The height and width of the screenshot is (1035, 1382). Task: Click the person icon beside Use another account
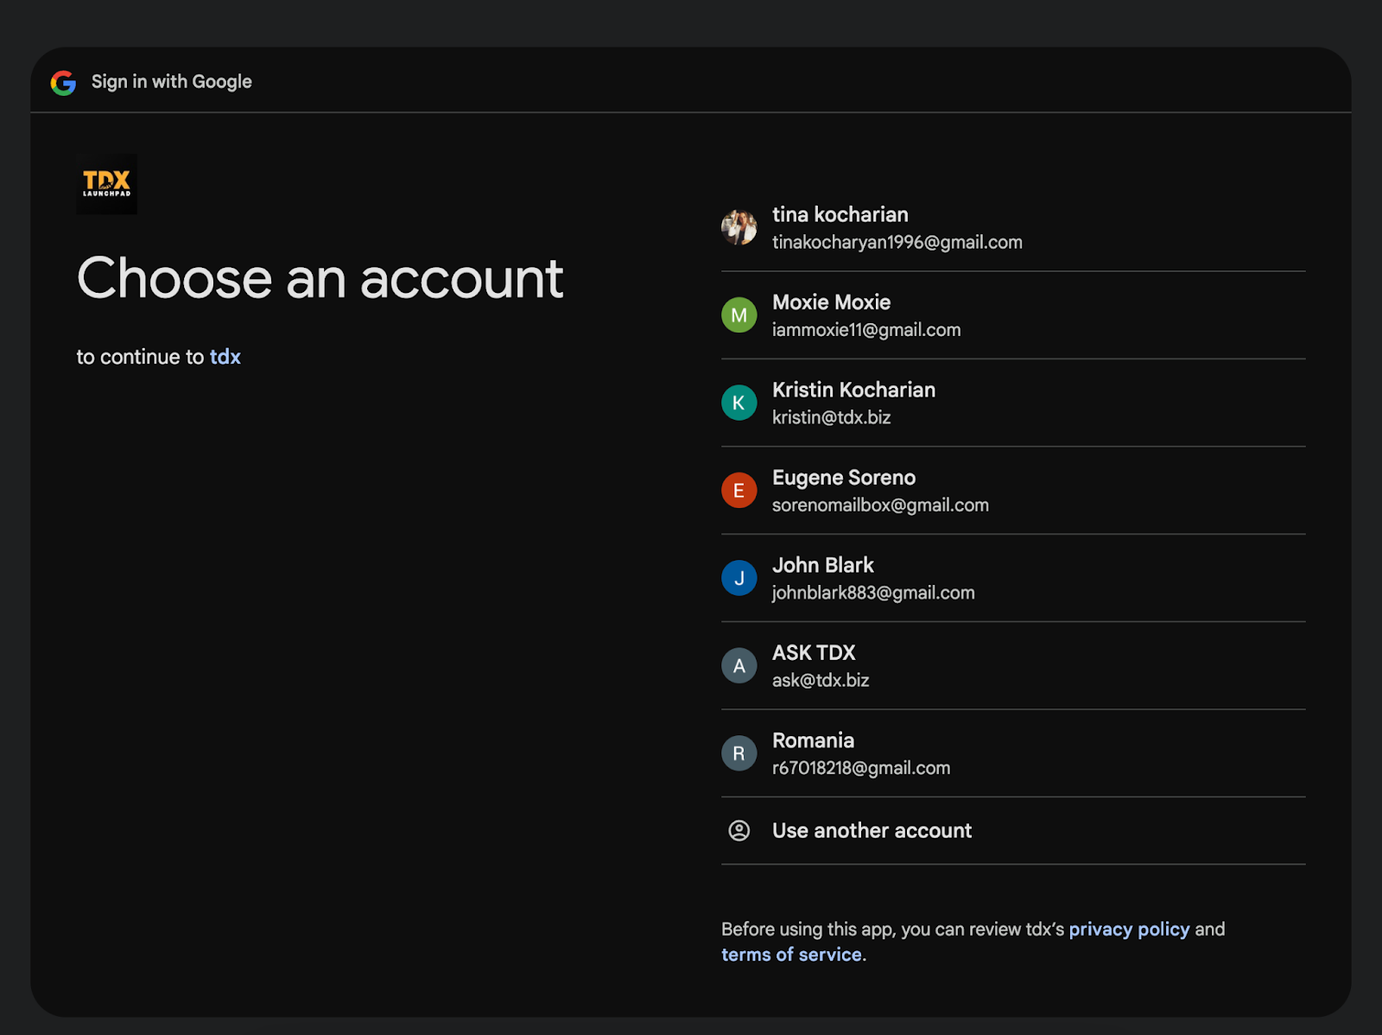739,830
